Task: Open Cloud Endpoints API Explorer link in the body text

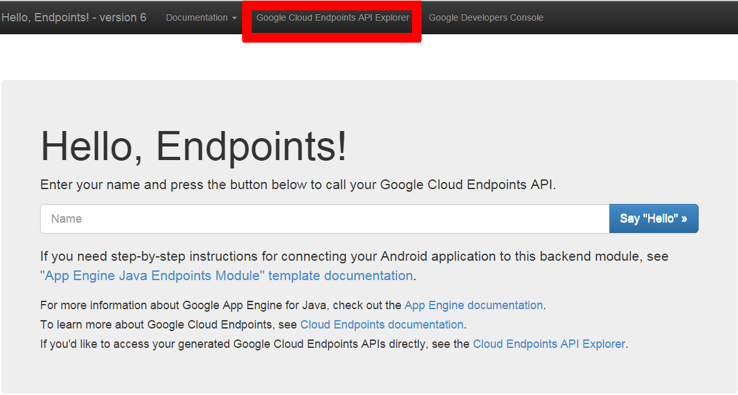Action: (549, 344)
